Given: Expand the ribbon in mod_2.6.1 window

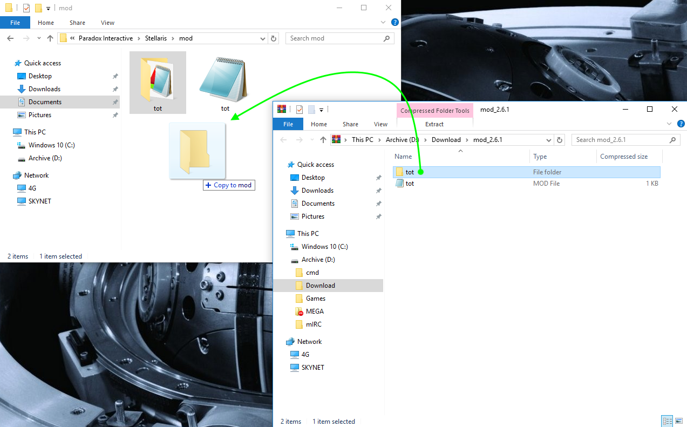Looking at the screenshot, I should pos(670,124).
